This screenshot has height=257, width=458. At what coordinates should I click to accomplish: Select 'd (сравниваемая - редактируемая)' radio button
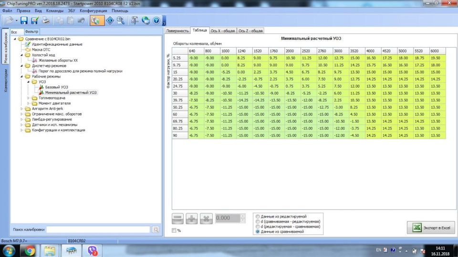click(x=258, y=221)
